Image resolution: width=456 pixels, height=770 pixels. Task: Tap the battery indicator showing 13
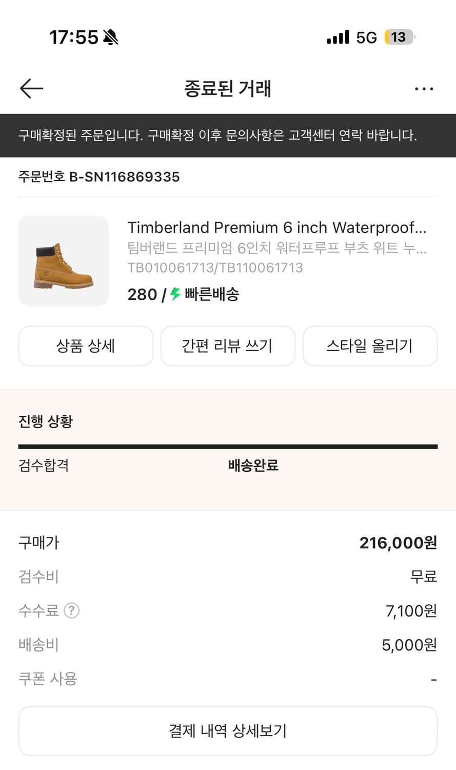pyautogui.click(x=399, y=37)
